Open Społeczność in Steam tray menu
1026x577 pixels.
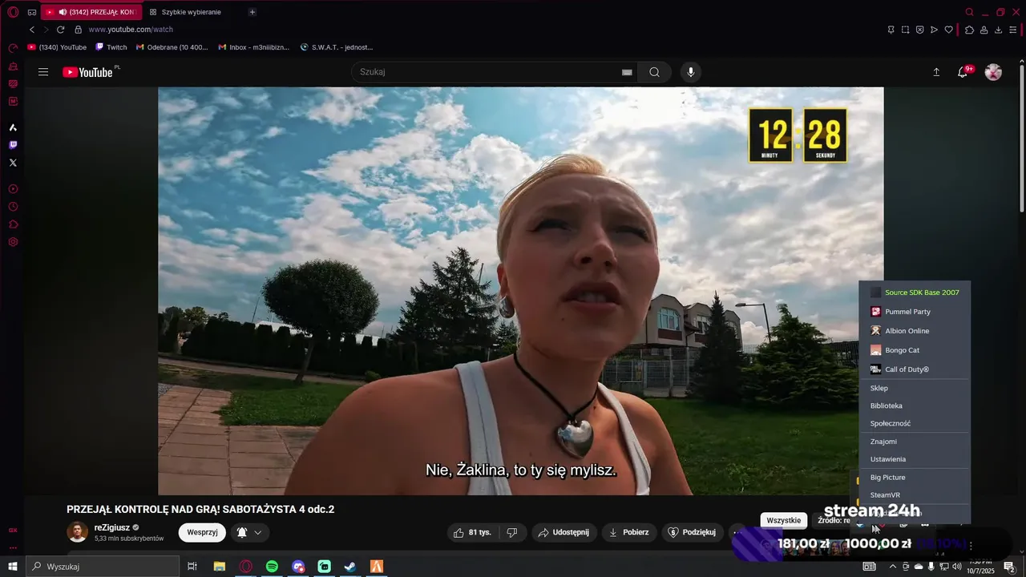point(915,423)
